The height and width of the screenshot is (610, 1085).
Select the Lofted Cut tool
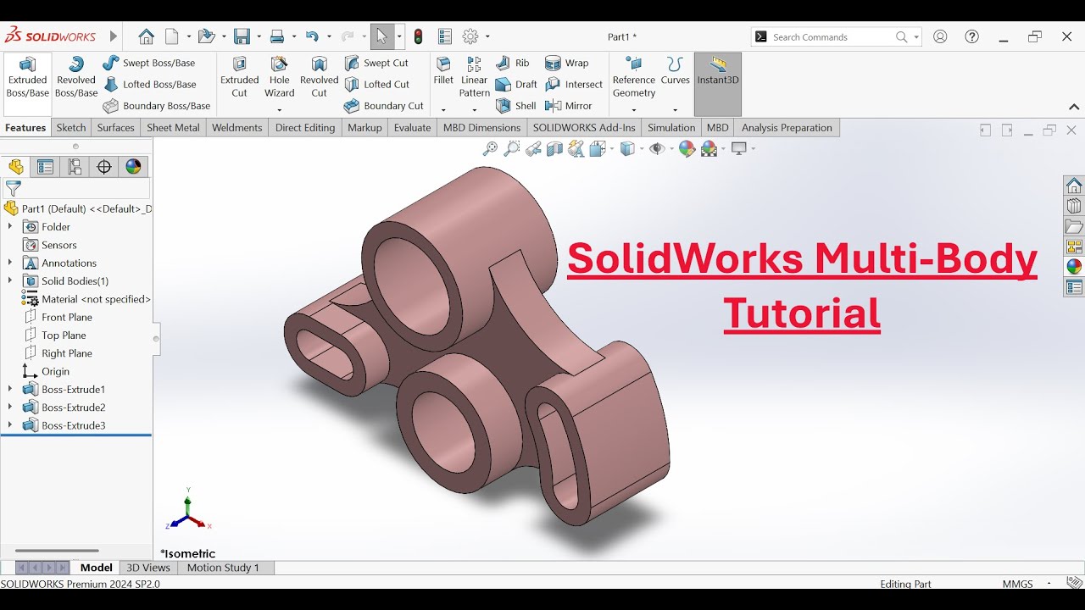point(376,85)
